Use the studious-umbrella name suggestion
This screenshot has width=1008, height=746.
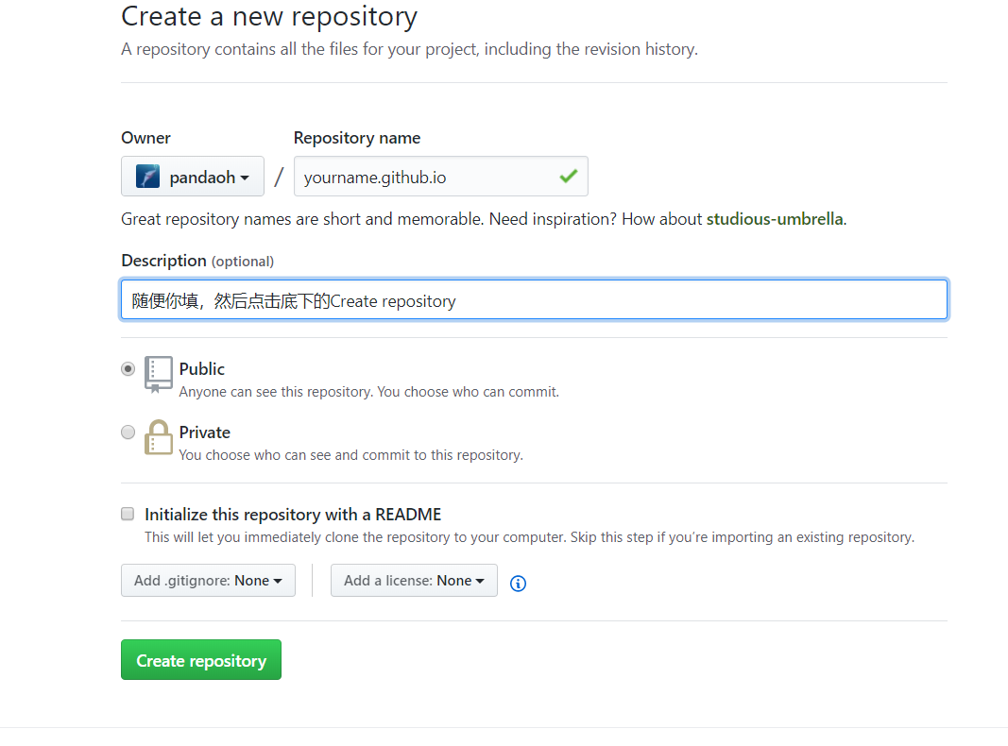click(x=775, y=219)
